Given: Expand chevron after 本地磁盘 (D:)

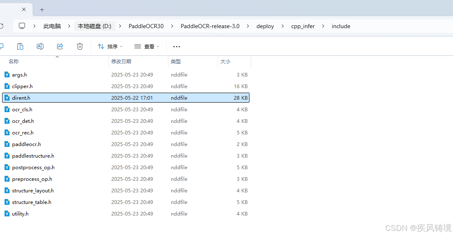Looking at the screenshot, I should pos(120,26).
